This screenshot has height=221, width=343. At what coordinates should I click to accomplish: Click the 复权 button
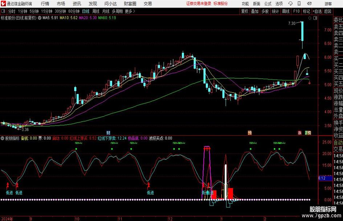tap(245, 11)
